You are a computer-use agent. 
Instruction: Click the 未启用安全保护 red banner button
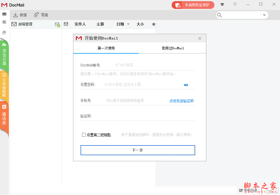(x=193, y=5)
